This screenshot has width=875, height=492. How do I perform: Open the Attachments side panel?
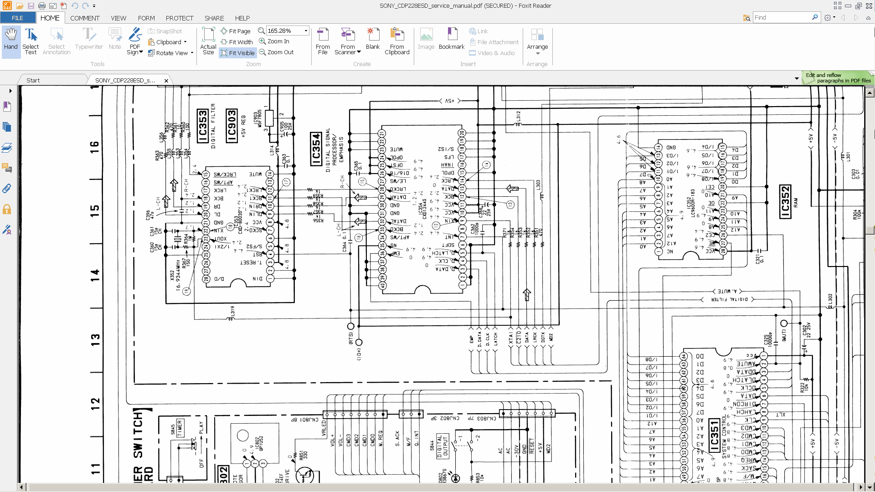7,189
